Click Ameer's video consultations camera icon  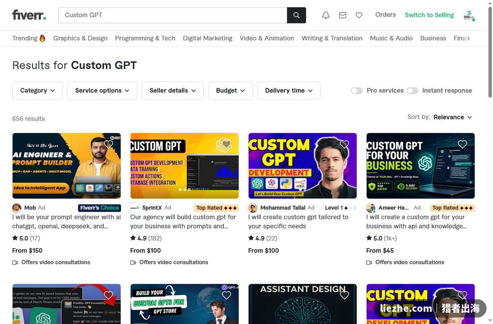369,263
